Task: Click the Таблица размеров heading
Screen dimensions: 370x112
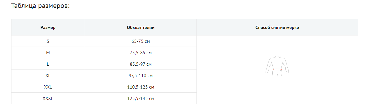Action: click(x=40, y=6)
